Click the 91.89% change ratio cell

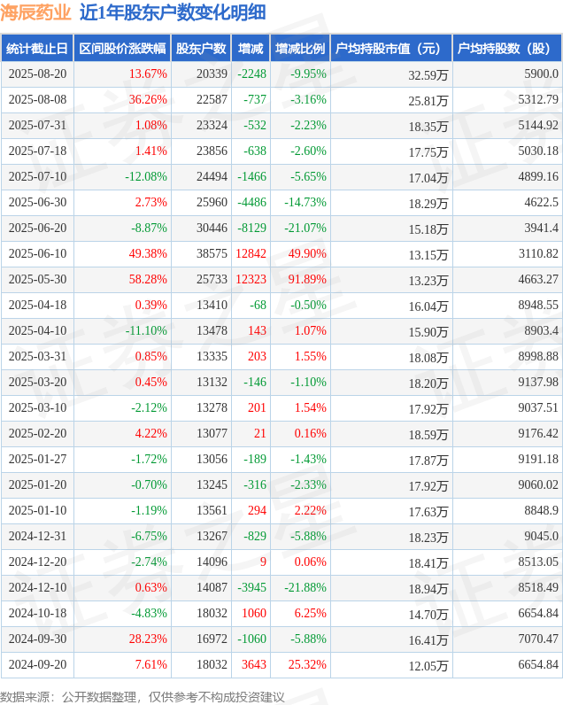pyautogui.click(x=307, y=279)
